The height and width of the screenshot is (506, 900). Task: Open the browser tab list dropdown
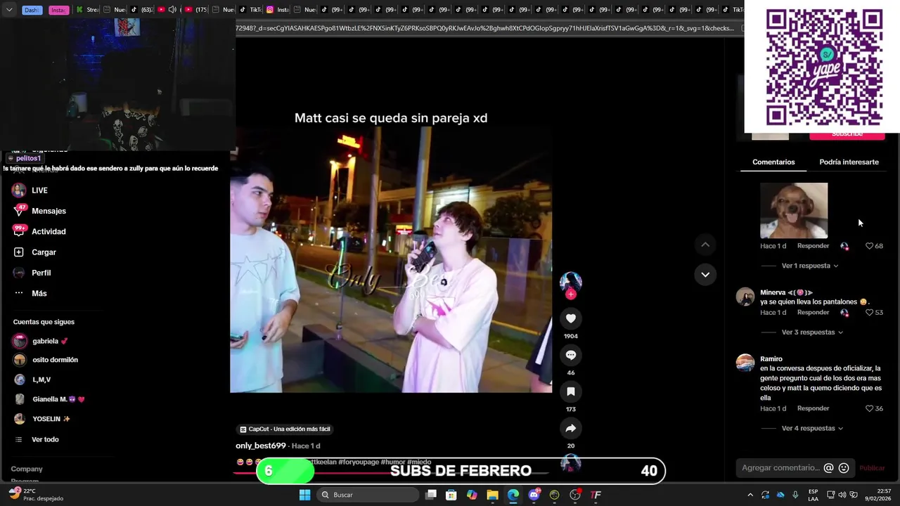[9, 10]
